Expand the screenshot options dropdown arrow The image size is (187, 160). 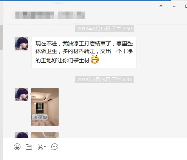pyautogui.click(x=45, y=147)
